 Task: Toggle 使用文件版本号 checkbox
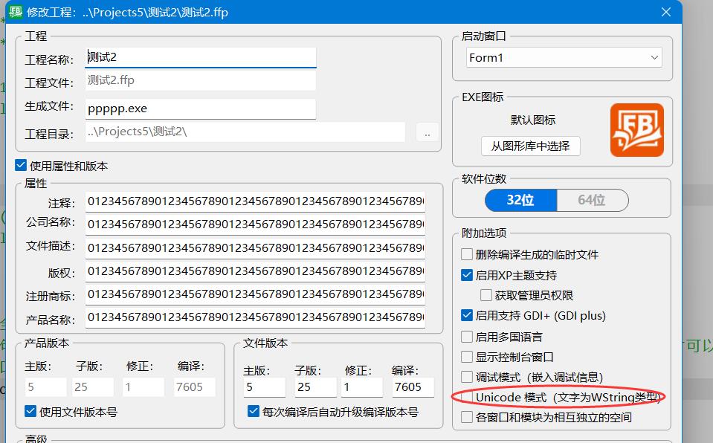pyautogui.click(x=30, y=411)
